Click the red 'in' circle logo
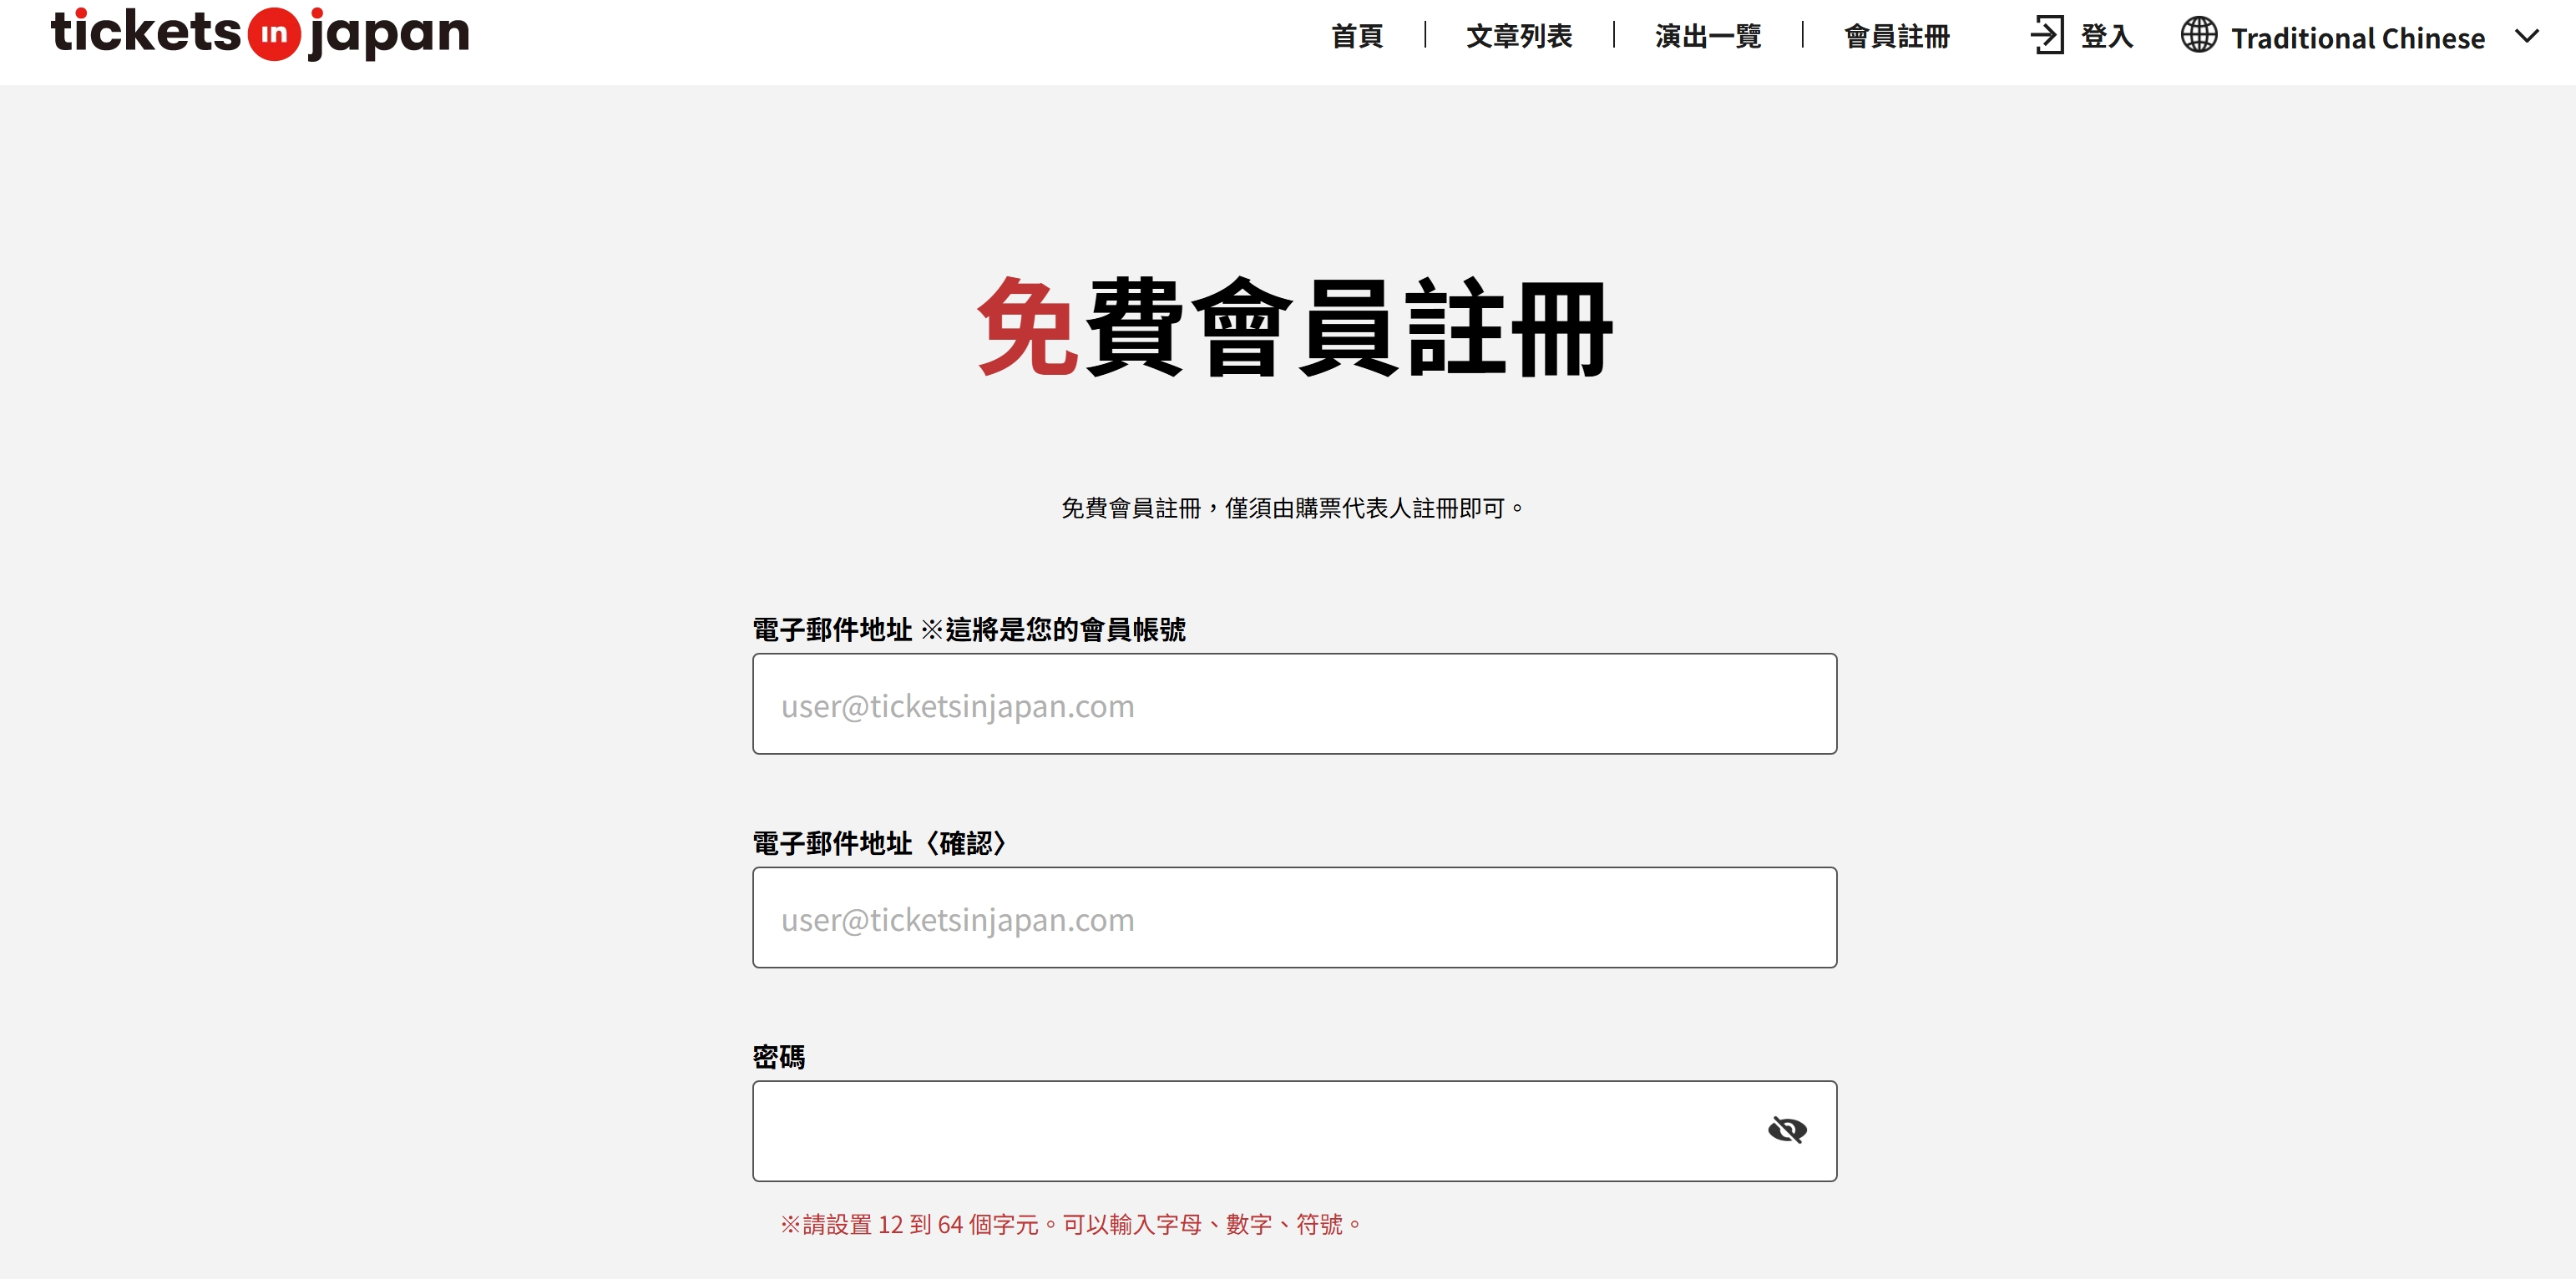The width and height of the screenshot is (2576, 1279). coord(273,34)
